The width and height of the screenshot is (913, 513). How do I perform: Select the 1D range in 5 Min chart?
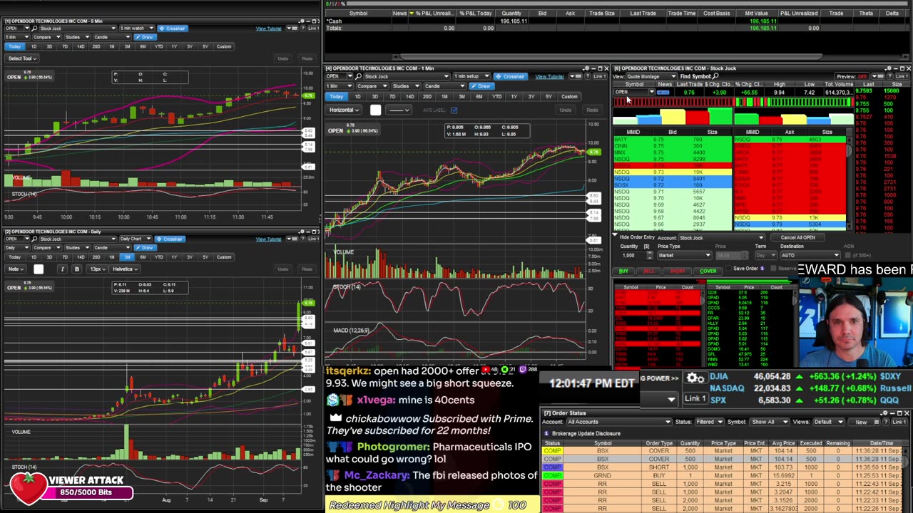pyautogui.click(x=33, y=46)
